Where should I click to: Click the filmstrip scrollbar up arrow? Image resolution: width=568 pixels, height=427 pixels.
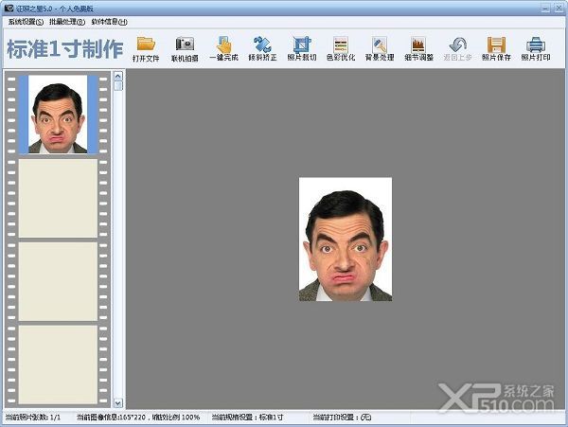click(118, 76)
